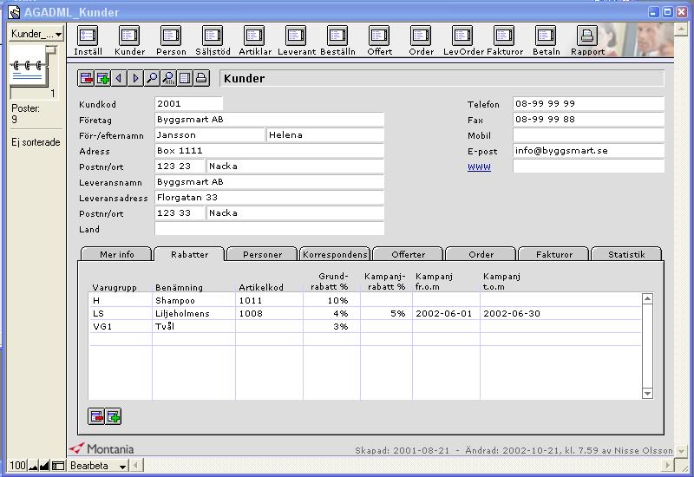This screenshot has width=694, height=477.
Task: Click the new record icon in top toolbar
Action: coord(102,79)
